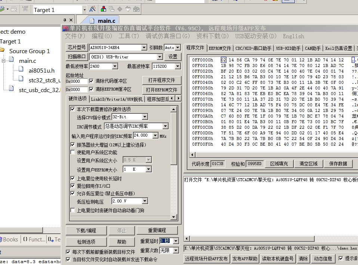
Task: Click the Options for Target magic wand icon
Action: 92,9
